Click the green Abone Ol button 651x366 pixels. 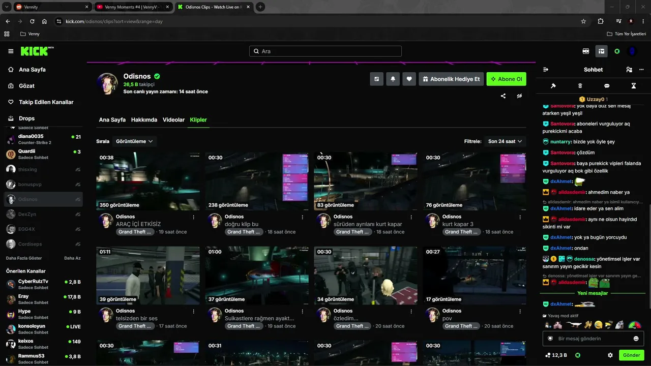[507, 79]
